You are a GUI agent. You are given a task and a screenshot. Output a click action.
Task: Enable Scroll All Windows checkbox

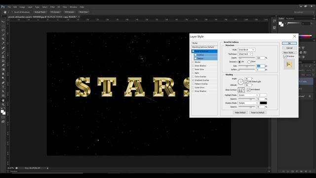(x=12, y=12)
